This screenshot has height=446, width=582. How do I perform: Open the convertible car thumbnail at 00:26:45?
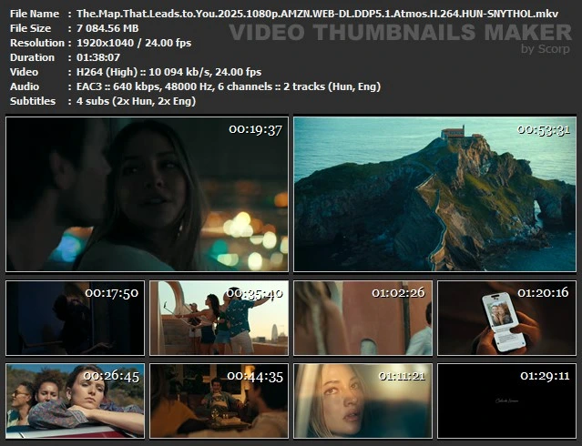(75, 400)
